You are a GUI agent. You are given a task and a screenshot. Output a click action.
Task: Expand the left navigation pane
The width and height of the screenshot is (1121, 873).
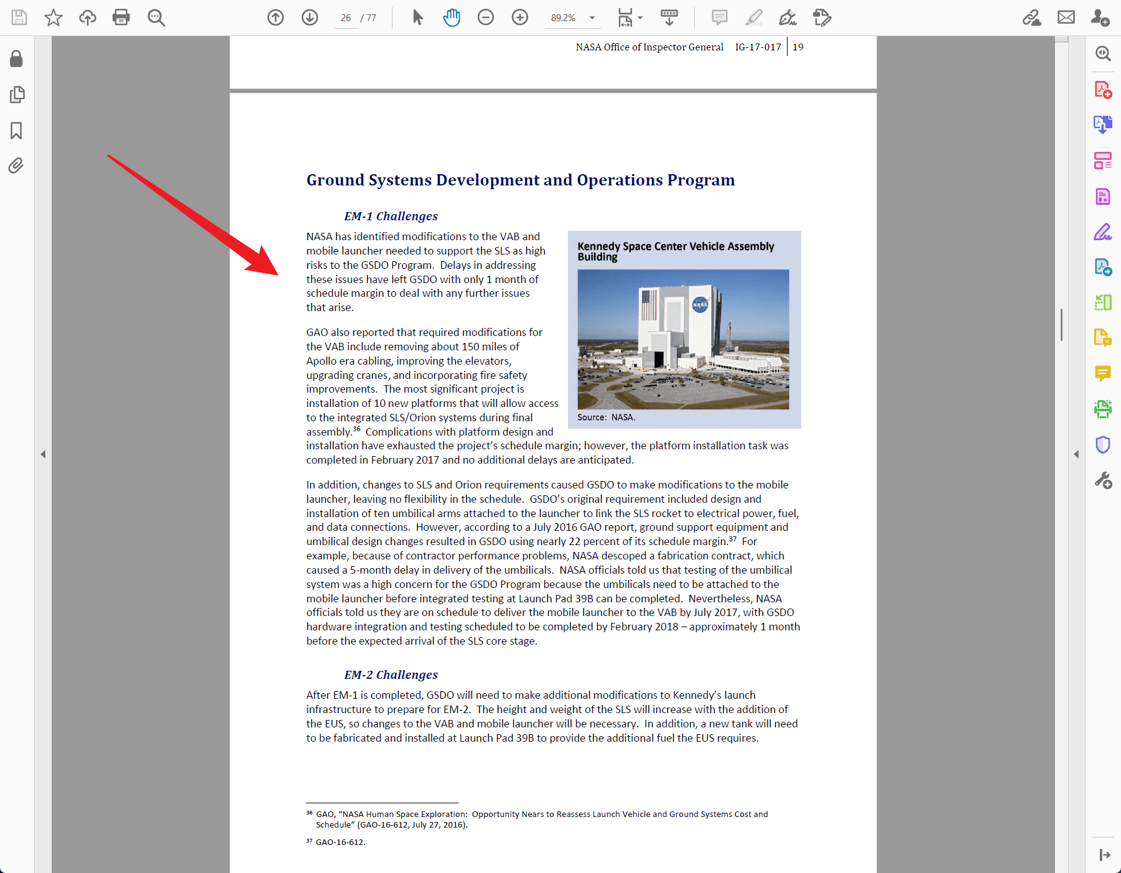(x=43, y=454)
